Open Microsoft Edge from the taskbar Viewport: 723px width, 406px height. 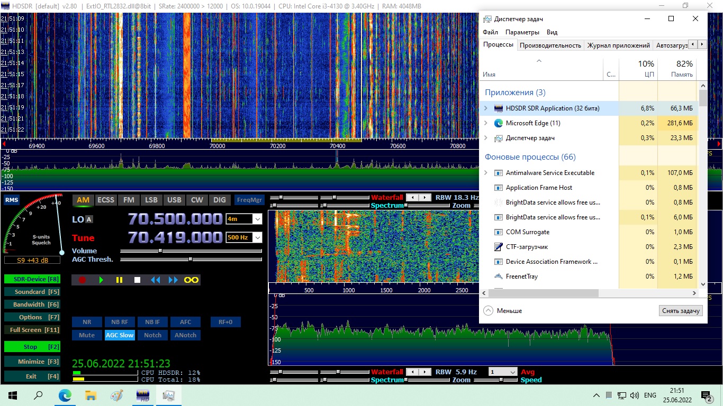coord(65,395)
